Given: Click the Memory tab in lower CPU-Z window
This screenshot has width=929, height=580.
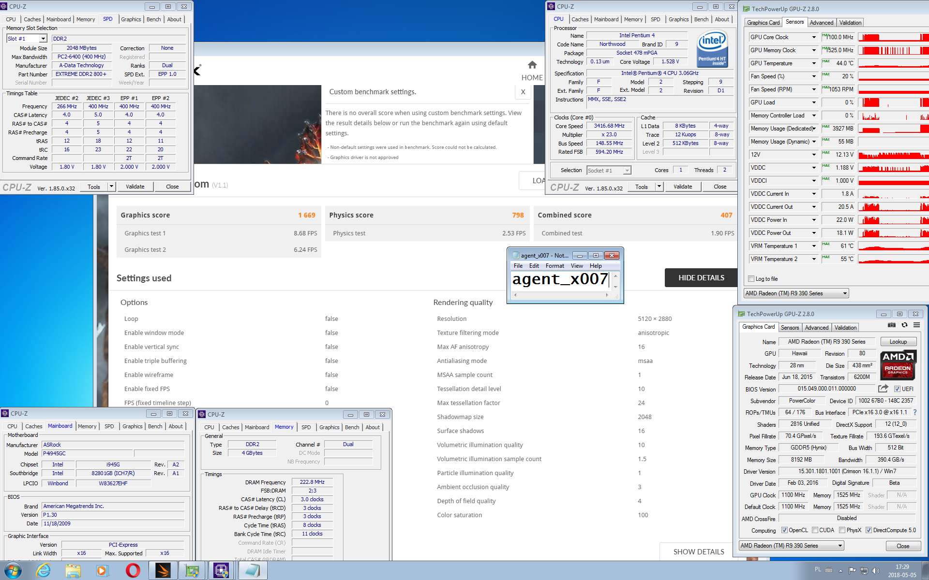Looking at the screenshot, I should [283, 426].
